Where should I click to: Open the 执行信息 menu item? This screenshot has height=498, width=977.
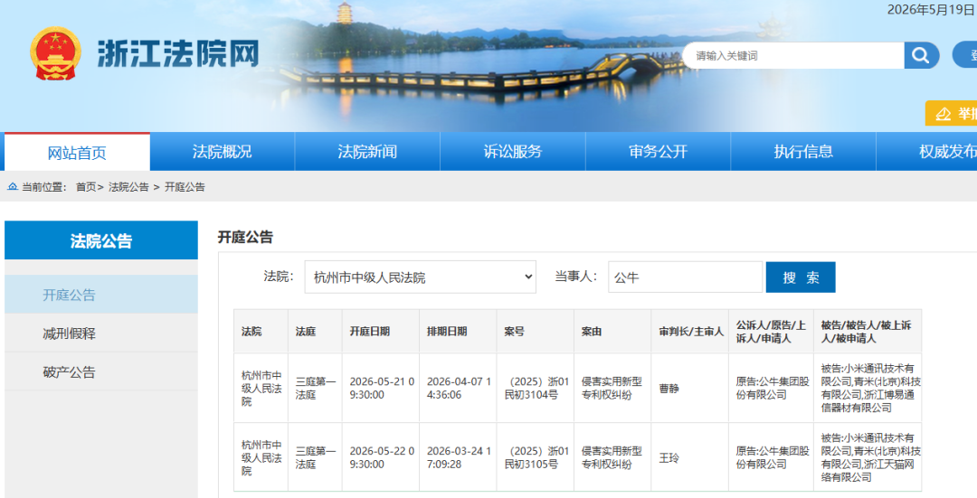[803, 151]
